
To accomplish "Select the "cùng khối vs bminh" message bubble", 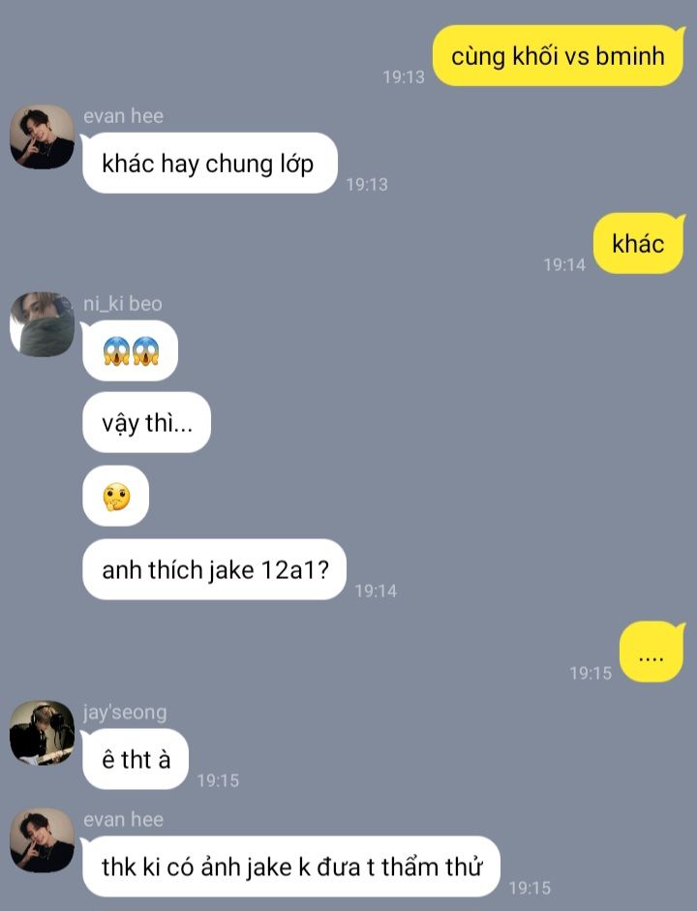I will point(558,56).
